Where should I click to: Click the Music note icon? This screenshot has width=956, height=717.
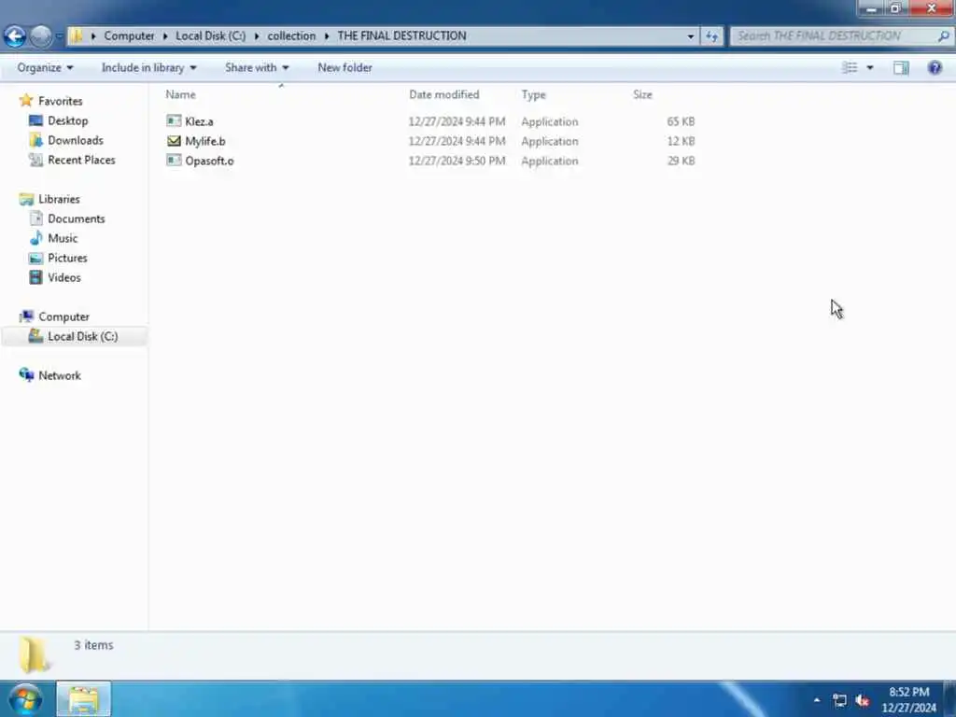[36, 238]
